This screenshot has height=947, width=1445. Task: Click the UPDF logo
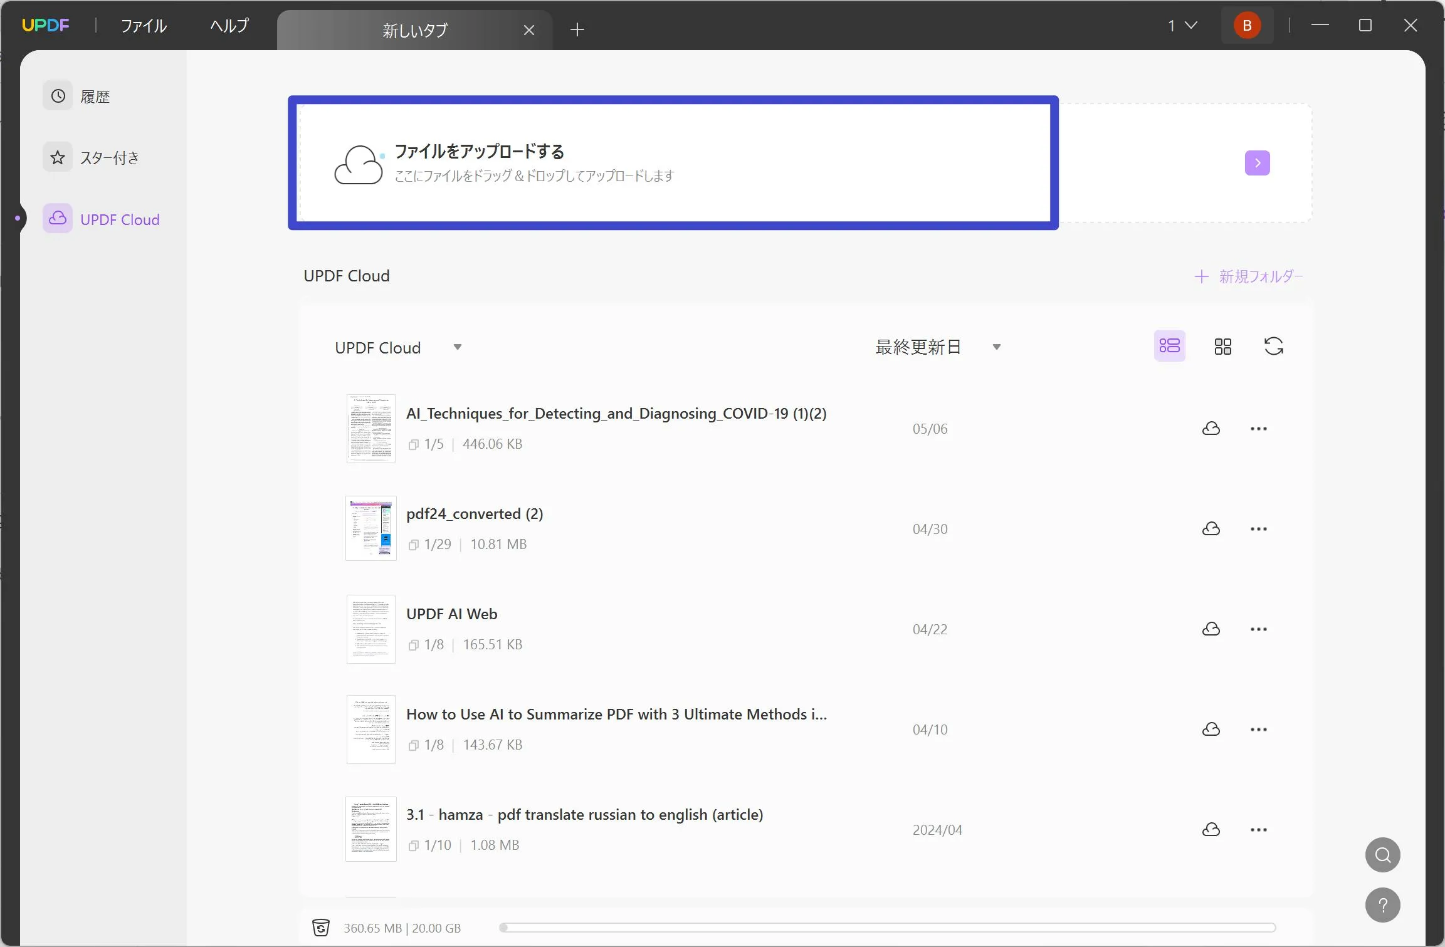[46, 25]
